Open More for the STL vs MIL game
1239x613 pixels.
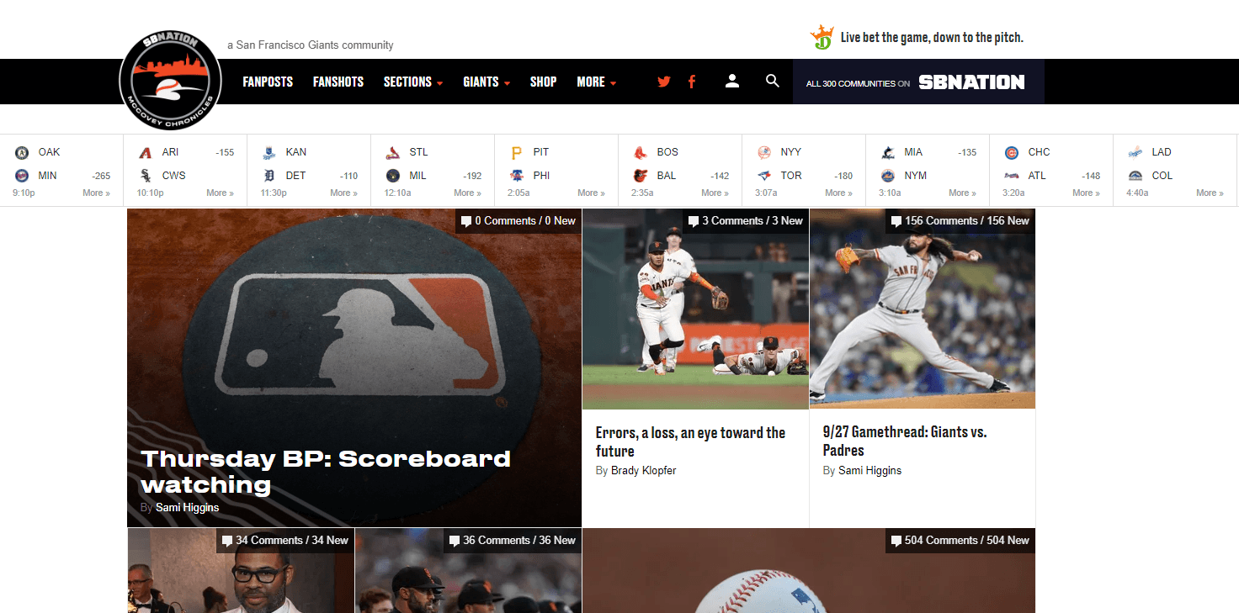pyautogui.click(x=468, y=193)
